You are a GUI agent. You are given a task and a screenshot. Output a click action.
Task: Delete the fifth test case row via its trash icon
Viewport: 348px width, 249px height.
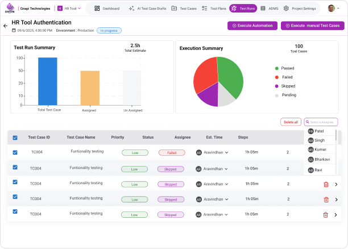[325, 215]
